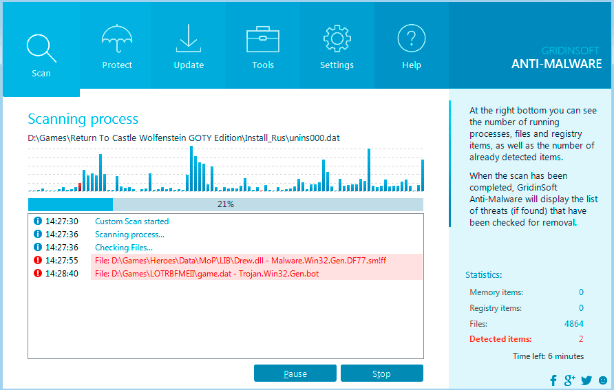Click red alert icon for game.dat detection
The width and height of the screenshot is (614, 390).
point(38,273)
